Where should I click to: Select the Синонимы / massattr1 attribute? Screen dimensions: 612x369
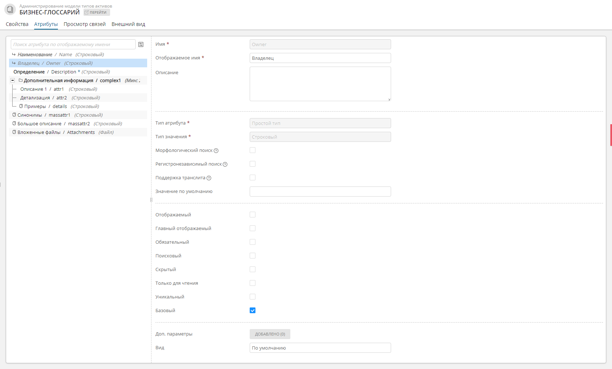tap(78, 115)
